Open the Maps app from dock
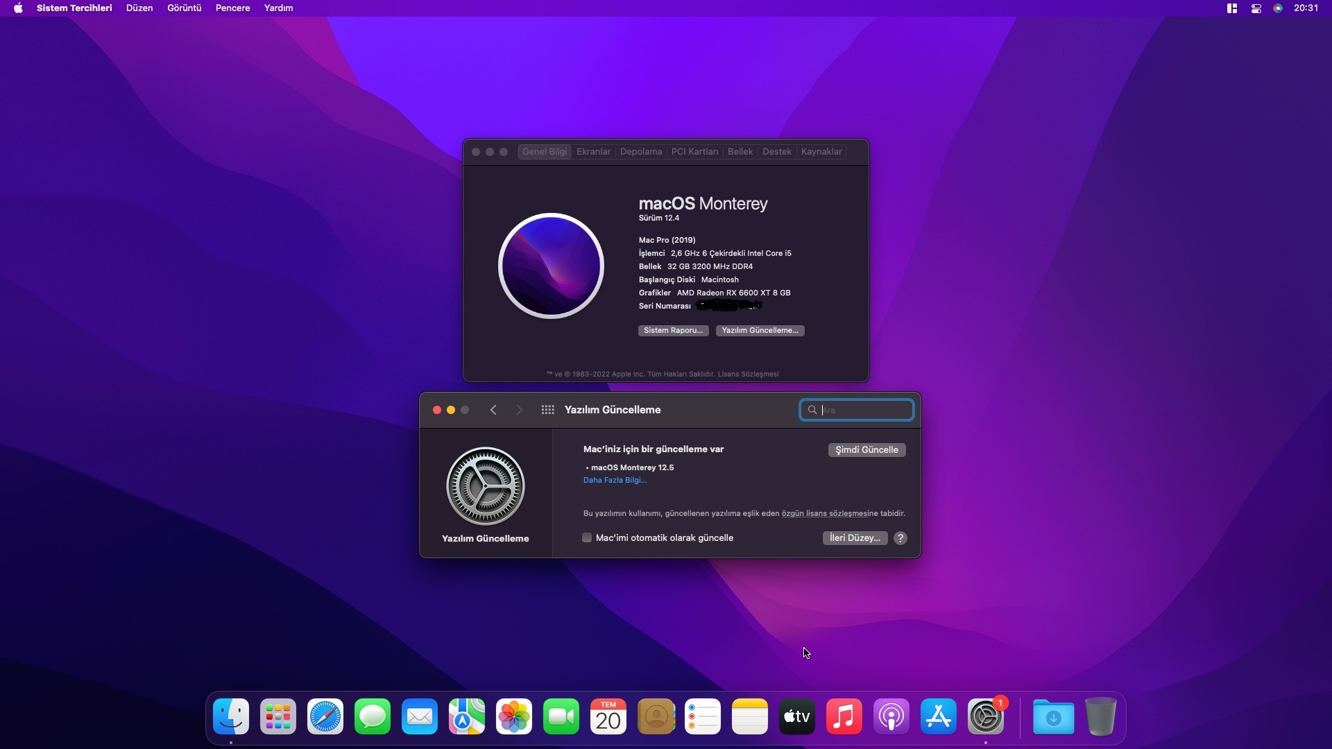 (467, 716)
